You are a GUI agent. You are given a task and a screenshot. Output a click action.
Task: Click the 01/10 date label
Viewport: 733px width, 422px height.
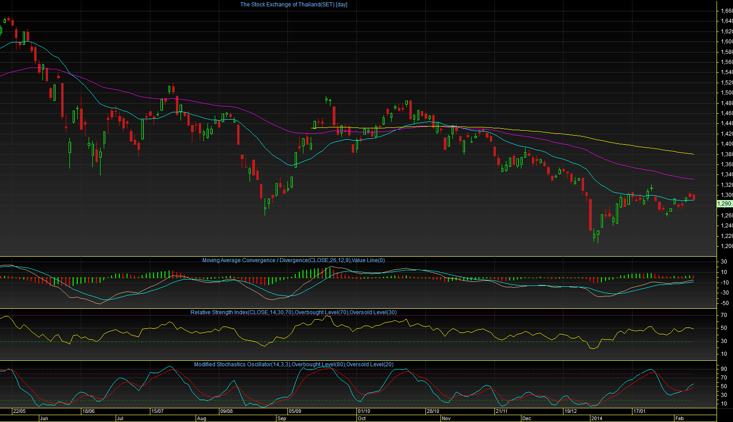[364, 411]
